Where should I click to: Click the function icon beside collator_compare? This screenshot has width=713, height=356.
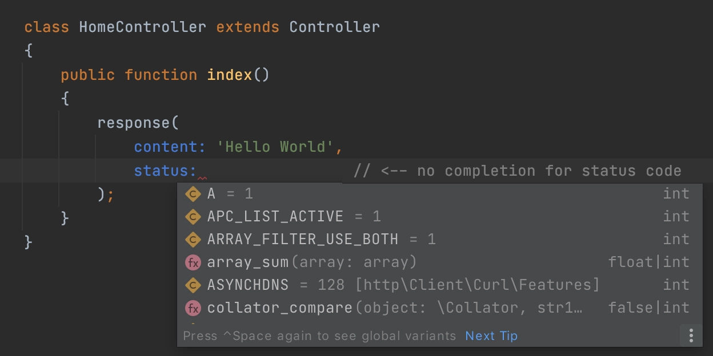(x=194, y=308)
